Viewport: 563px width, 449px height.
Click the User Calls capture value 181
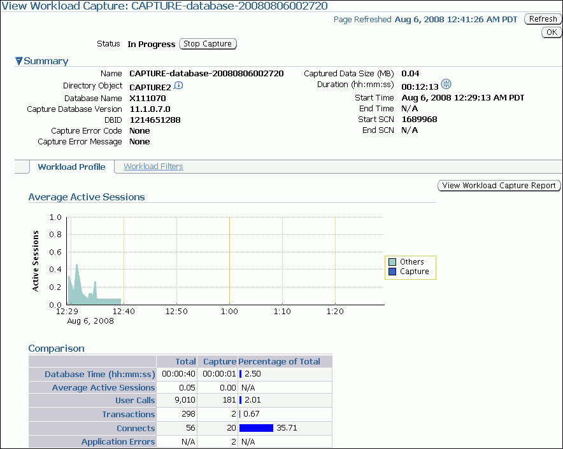(229, 400)
